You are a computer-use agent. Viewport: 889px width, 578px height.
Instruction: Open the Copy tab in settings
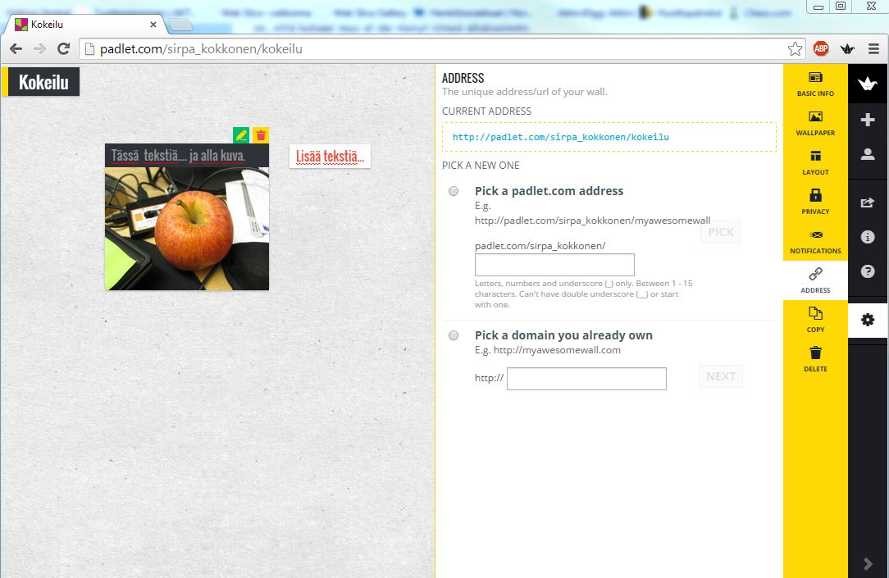tap(815, 320)
